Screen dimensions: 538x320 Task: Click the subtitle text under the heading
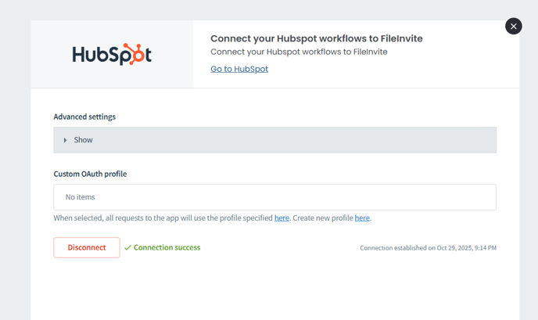coord(299,52)
